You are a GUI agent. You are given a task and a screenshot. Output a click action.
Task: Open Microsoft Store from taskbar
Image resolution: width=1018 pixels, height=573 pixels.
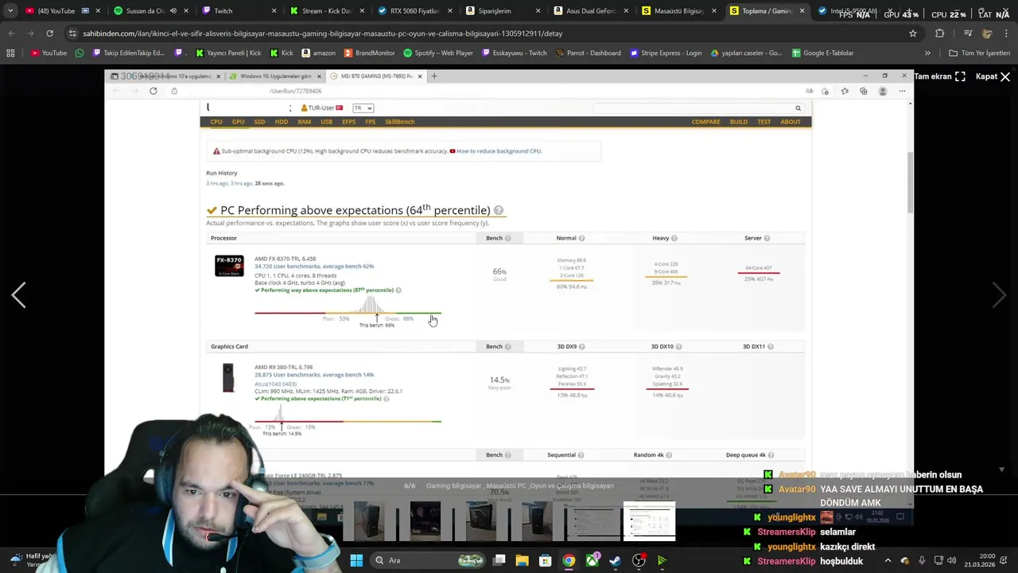[x=546, y=560]
